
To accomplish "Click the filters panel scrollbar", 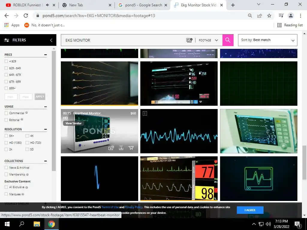I will (x=54, y=111).
